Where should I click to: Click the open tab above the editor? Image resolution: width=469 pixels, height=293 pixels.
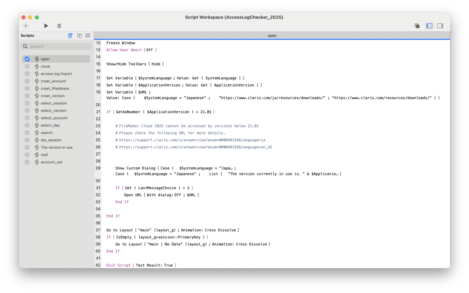272,35
